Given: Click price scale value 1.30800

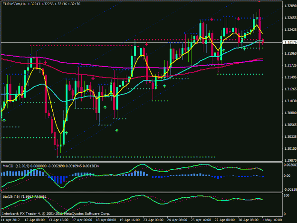Looking at the screenshot, I should [290, 113].
